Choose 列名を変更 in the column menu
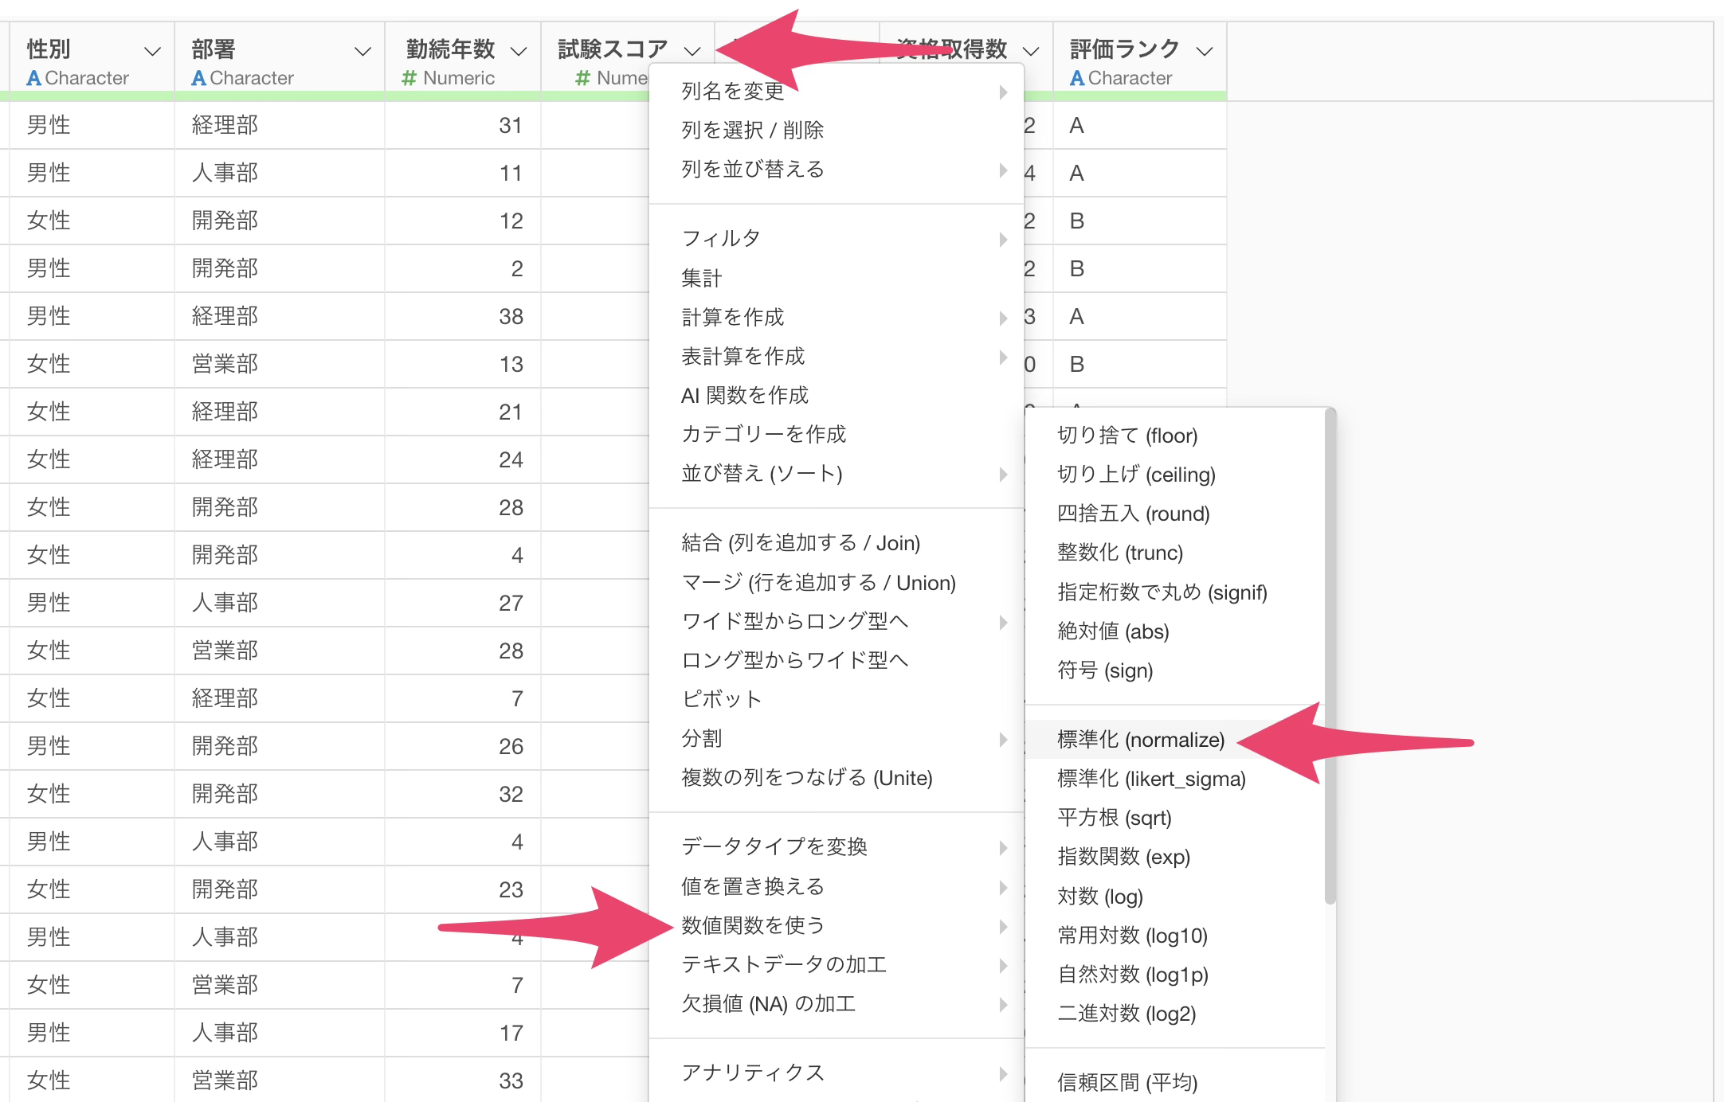Image resolution: width=1724 pixels, height=1102 pixels. (733, 92)
